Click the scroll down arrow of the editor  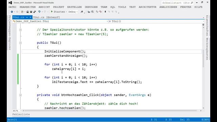(x=203, y=108)
